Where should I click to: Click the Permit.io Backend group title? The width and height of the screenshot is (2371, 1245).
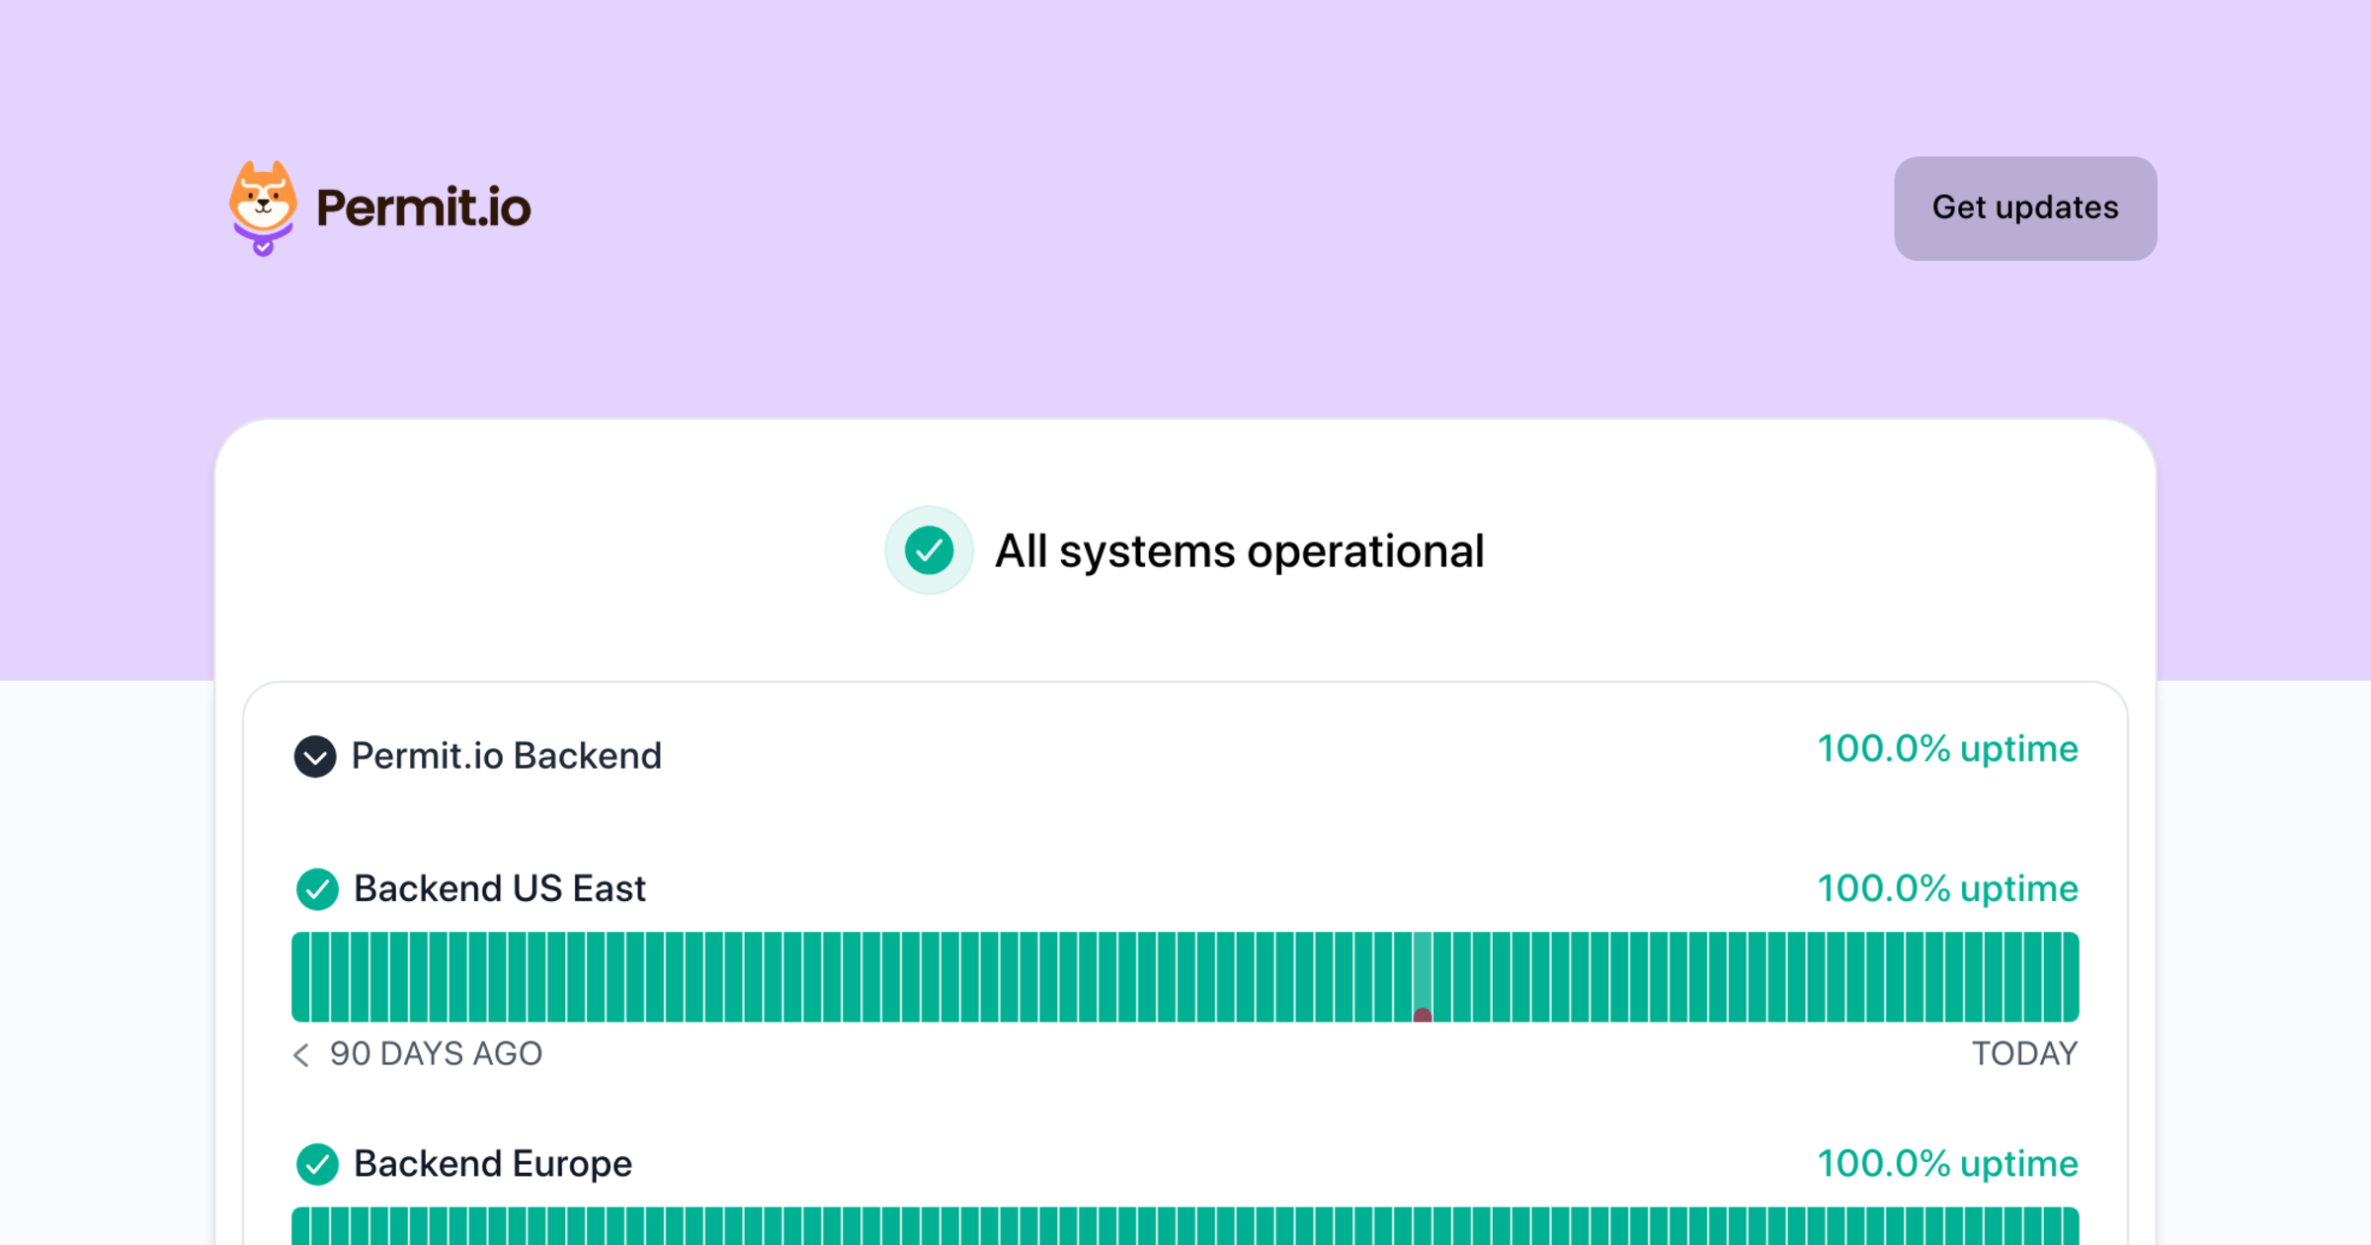coord(507,756)
